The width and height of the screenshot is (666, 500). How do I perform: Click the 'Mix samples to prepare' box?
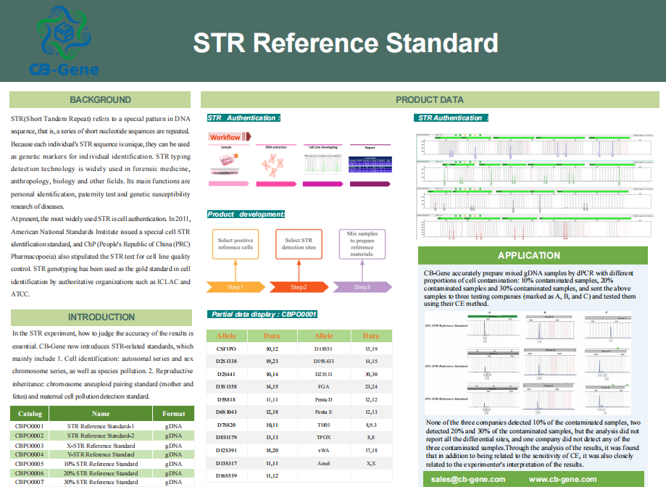[362, 244]
